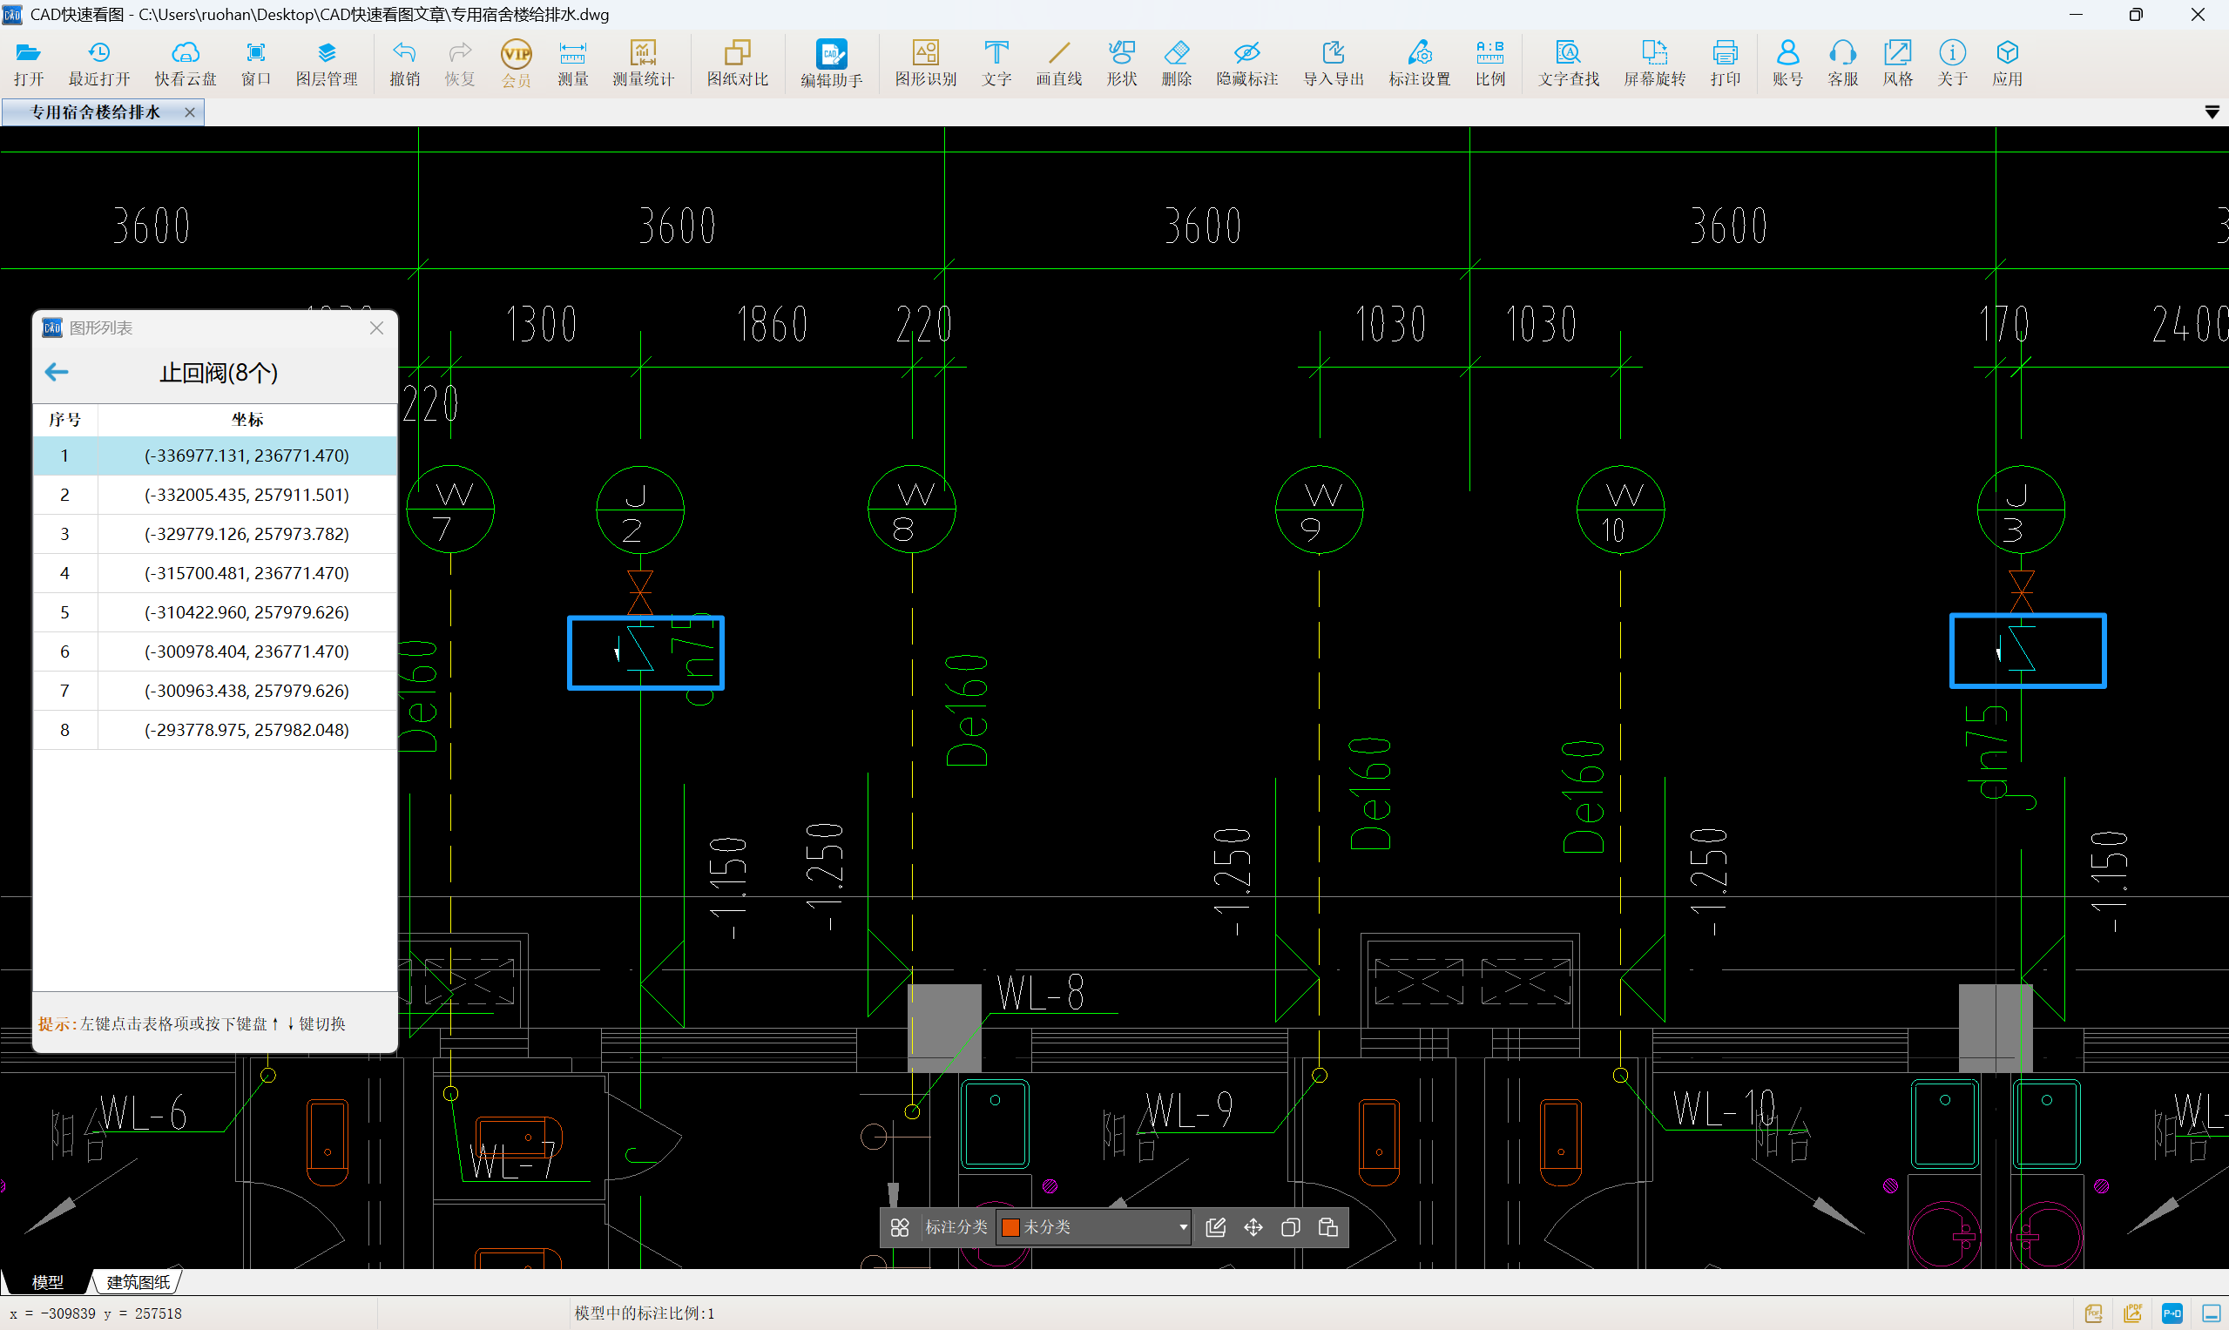Expand the annotation category (未分类) dropdown
The image size is (2229, 1330).
click(x=1182, y=1227)
